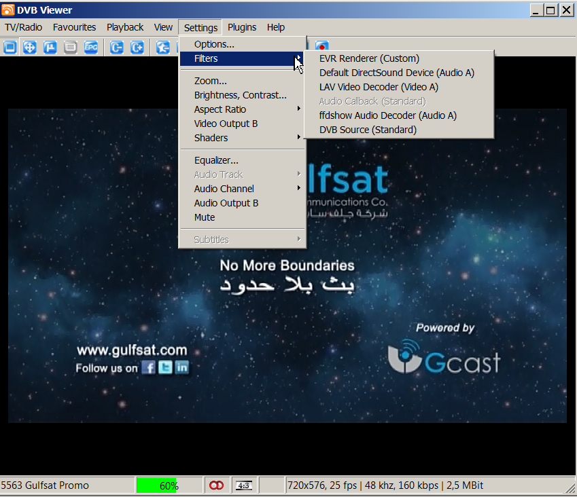Click the EPG toolbar icon
The image size is (577, 497).
click(90, 48)
